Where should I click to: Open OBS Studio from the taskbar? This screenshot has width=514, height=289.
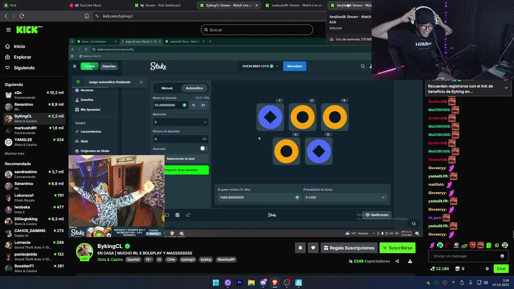coord(287,283)
